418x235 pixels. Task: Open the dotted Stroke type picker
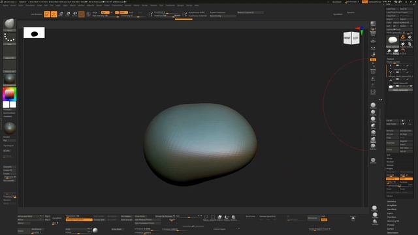(x=10, y=39)
